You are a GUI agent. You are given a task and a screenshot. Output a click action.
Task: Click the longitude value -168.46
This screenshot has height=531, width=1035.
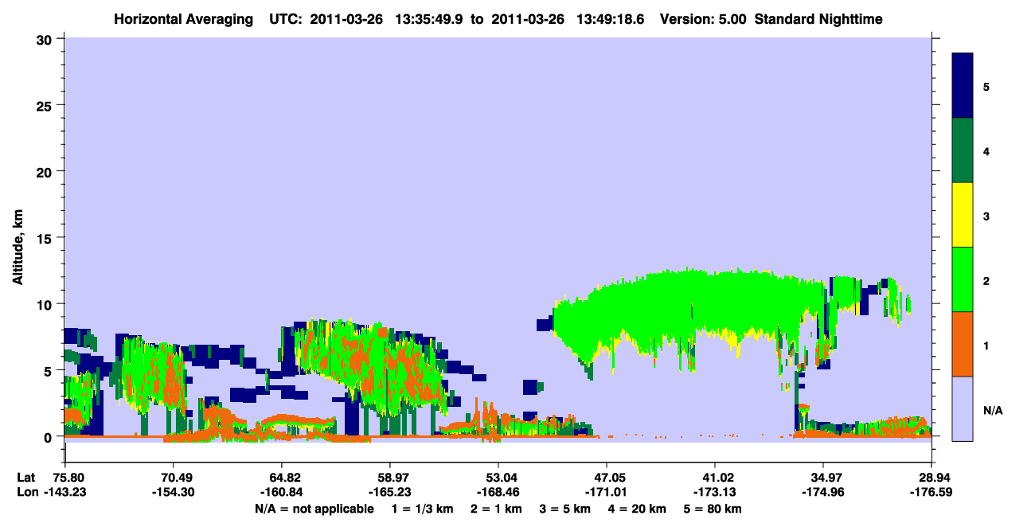coord(498,492)
